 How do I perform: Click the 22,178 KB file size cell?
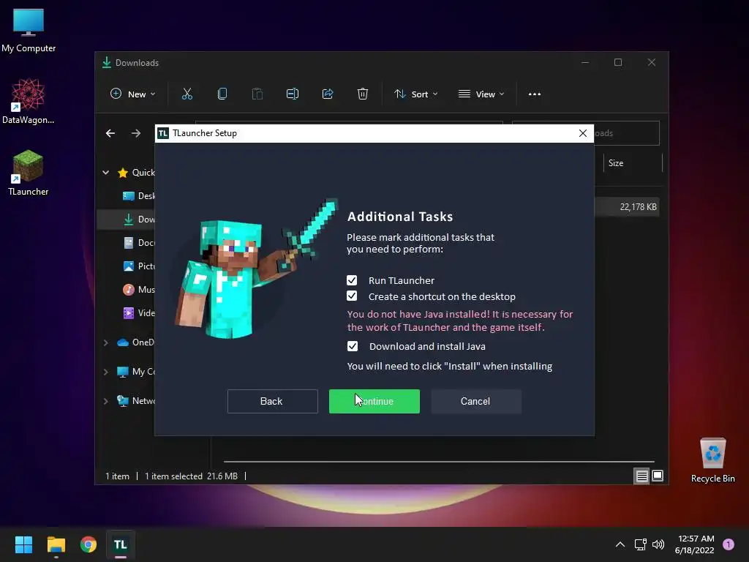(638, 207)
